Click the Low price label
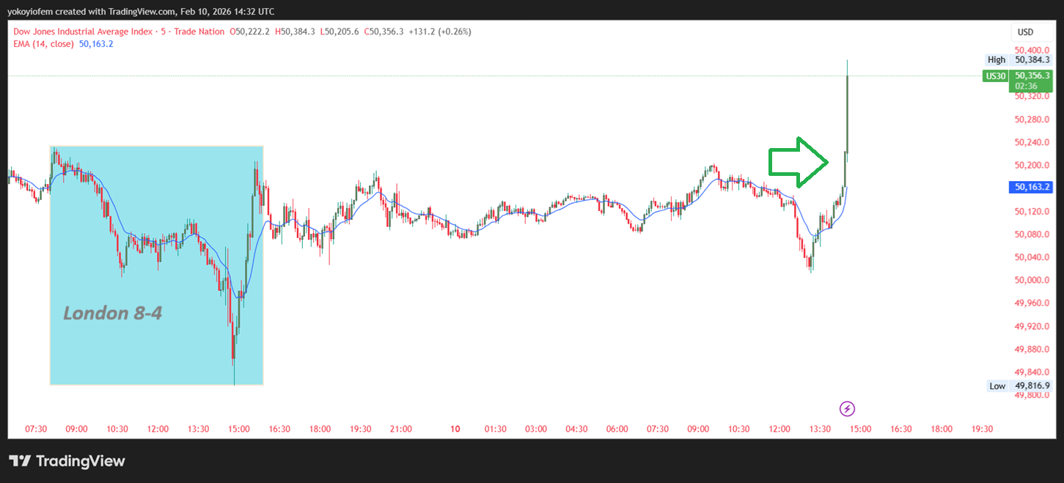Image resolution: width=1064 pixels, height=483 pixels. pyautogui.click(x=997, y=386)
